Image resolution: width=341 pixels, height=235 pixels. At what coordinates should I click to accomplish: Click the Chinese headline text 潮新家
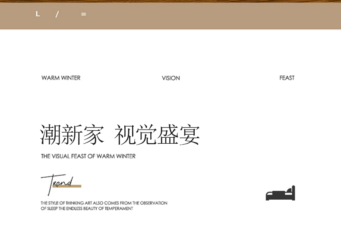coord(73,135)
